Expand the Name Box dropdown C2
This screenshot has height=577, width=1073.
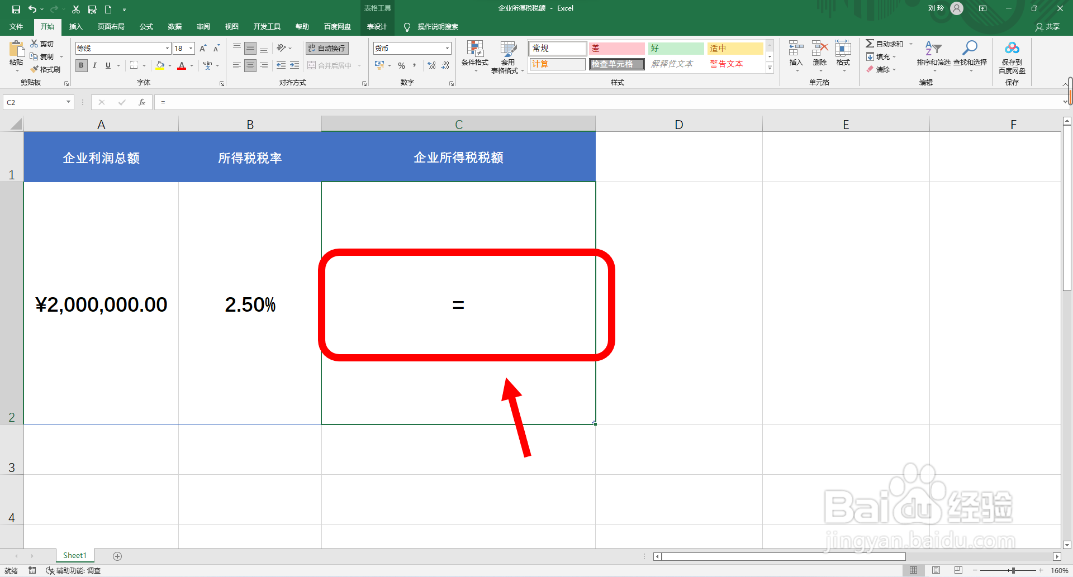click(x=68, y=102)
